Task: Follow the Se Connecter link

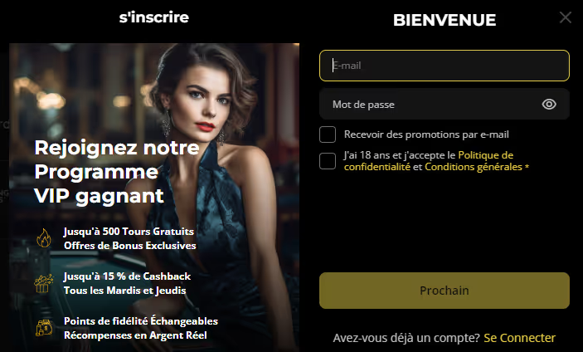Action: tap(519, 338)
